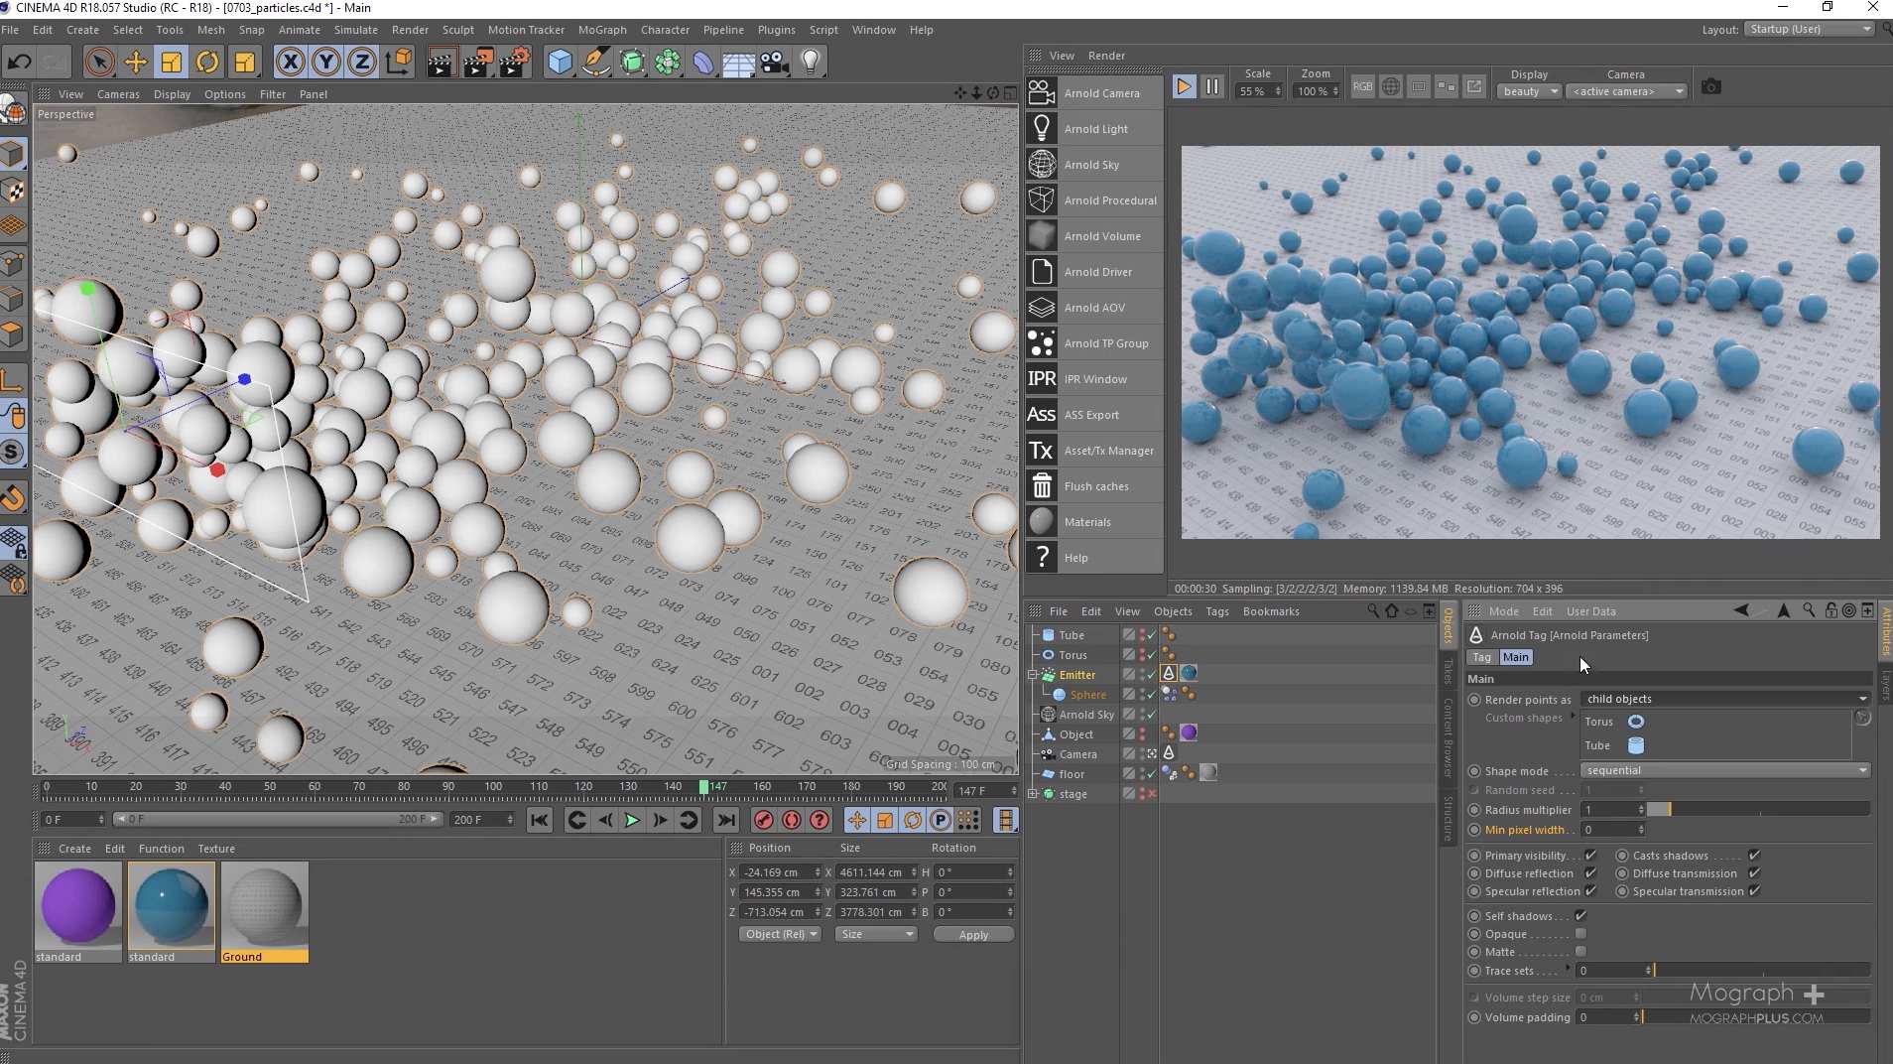Image resolution: width=1893 pixels, height=1064 pixels.
Task: Click the Undo arrow icon
Action: [19, 63]
